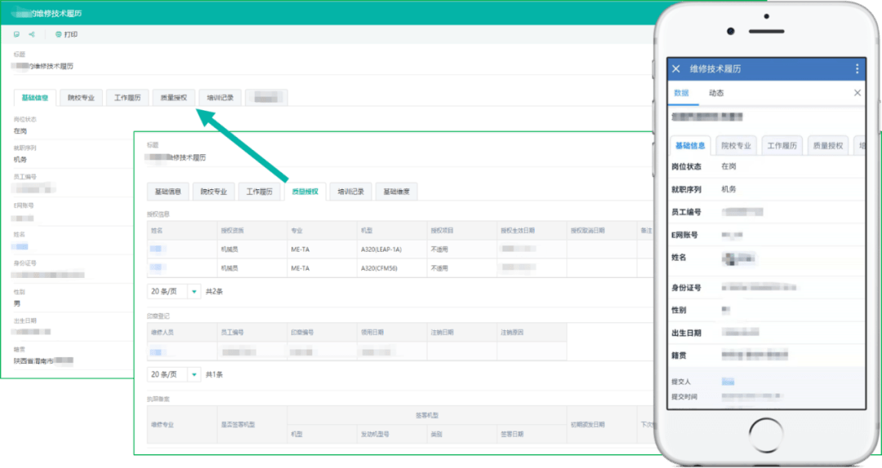Switch to 数据 tab on phone
This screenshot has width=882, height=468.
click(682, 93)
